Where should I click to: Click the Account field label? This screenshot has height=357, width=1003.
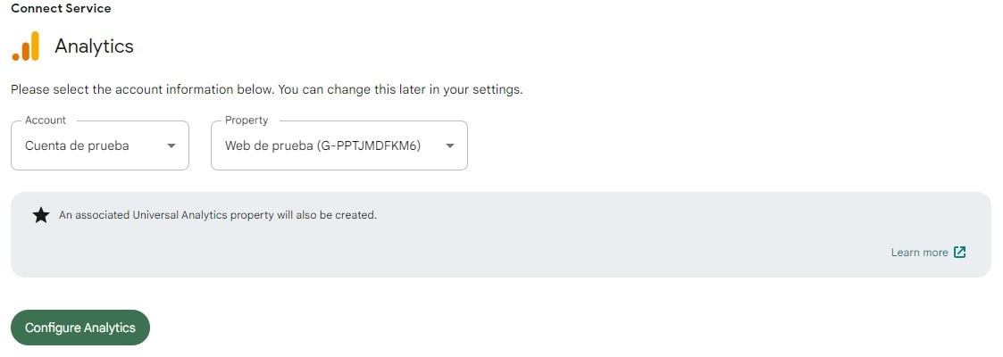(x=46, y=120)
